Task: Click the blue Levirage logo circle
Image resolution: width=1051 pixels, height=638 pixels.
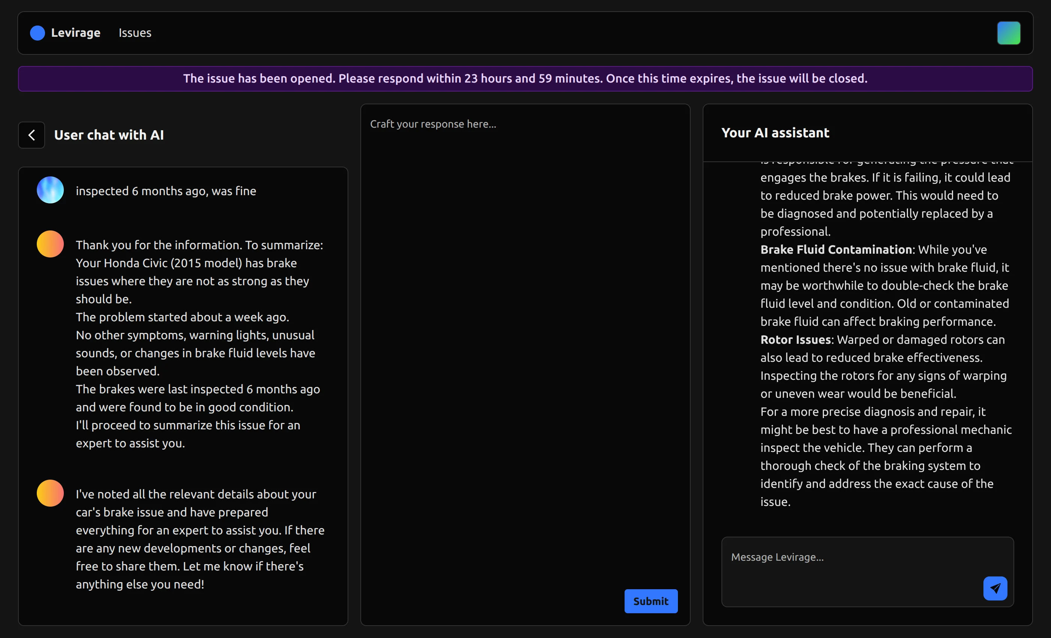Action: coord(38,33)
